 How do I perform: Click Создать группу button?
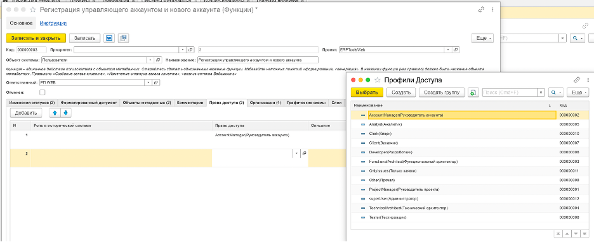point(442,92)
